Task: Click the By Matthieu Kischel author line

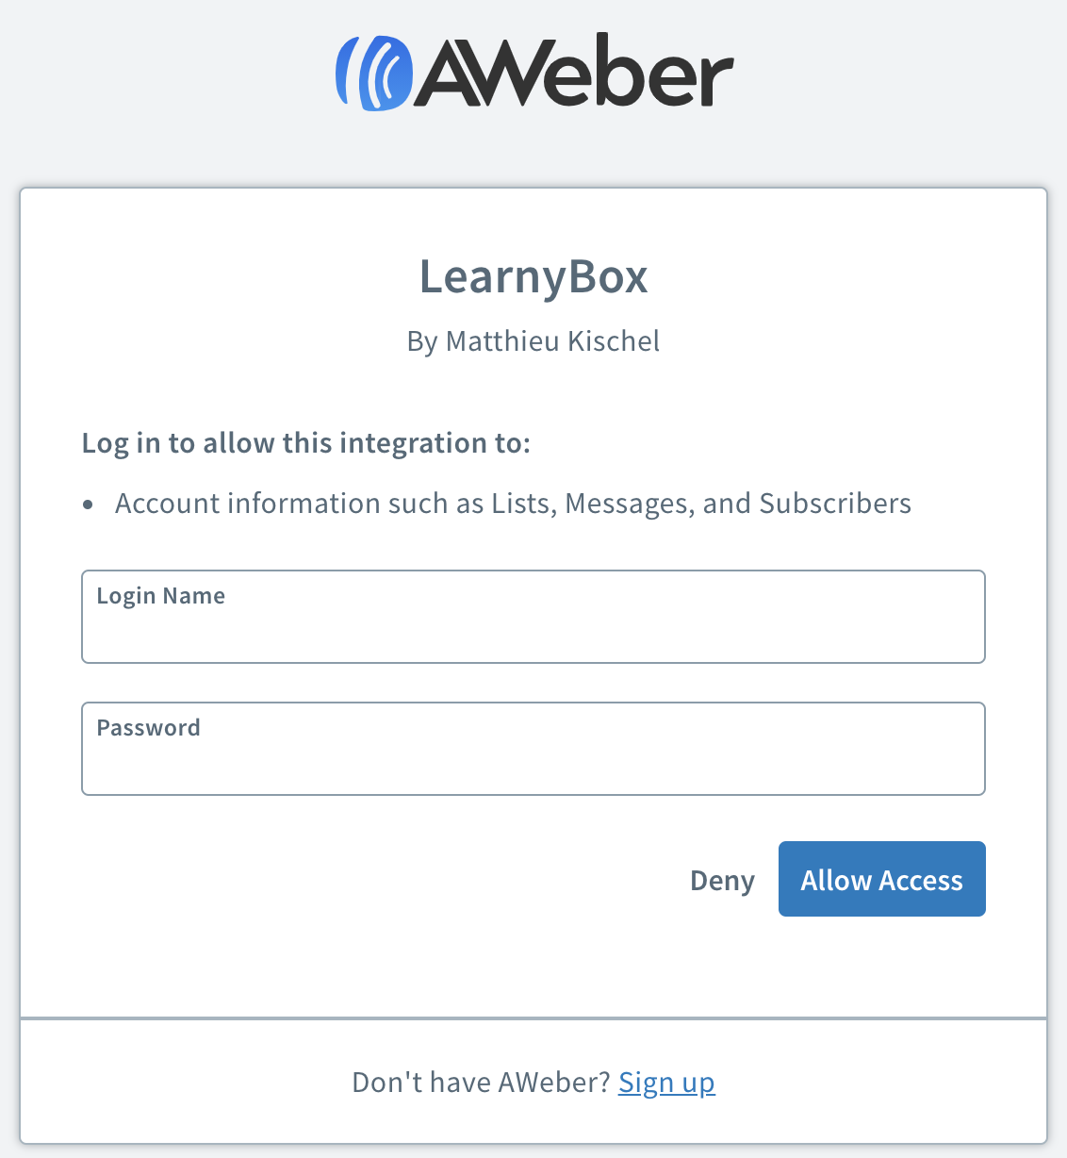Action: pos(533,341)
